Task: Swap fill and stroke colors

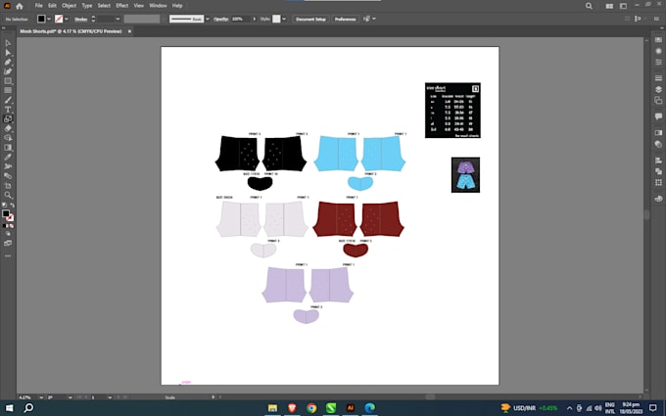Action: point(13,206)
